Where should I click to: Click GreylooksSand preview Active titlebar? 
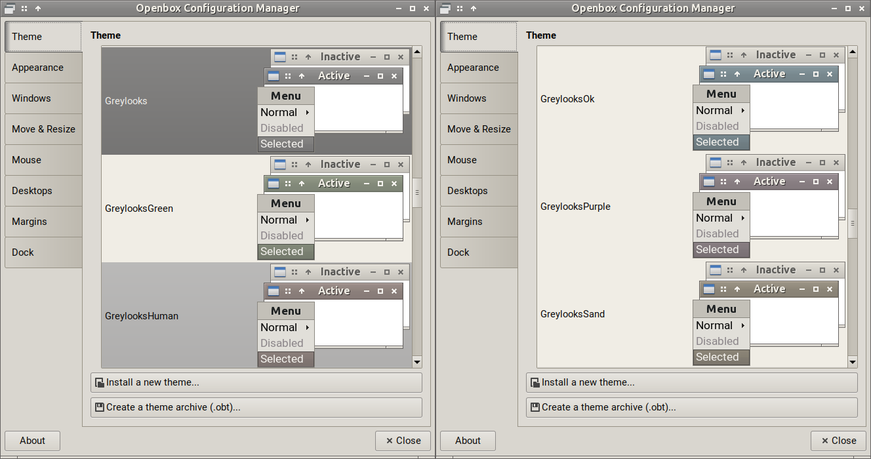(769, 289)
